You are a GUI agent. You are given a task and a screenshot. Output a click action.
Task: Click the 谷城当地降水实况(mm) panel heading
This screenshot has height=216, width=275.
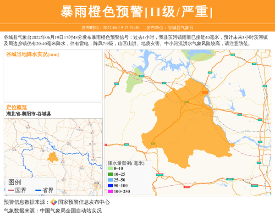coord(33,55)
